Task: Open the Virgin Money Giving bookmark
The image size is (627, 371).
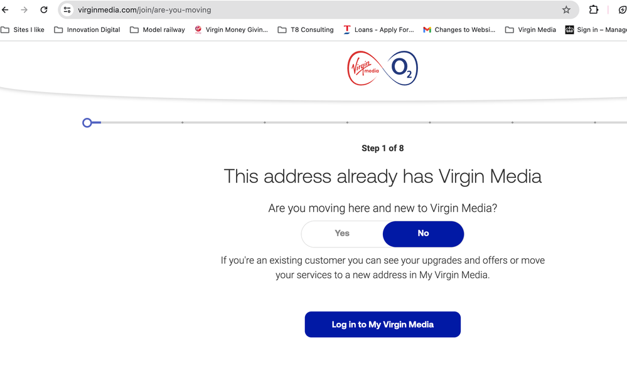Action: [x=231, y=29]
